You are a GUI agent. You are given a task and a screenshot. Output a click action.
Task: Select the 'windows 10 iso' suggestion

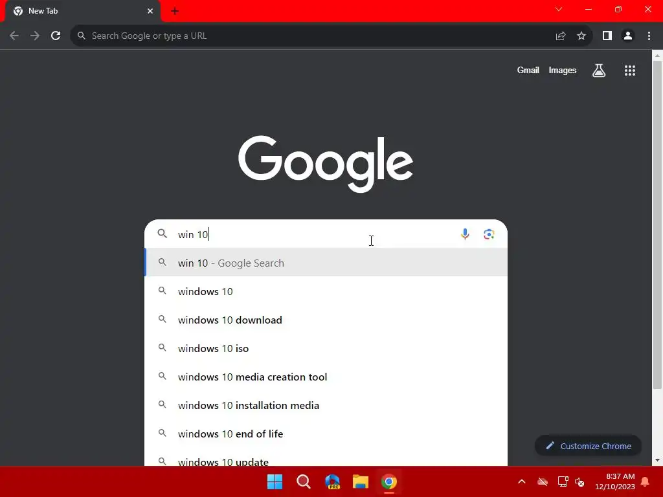coord(326,348)
